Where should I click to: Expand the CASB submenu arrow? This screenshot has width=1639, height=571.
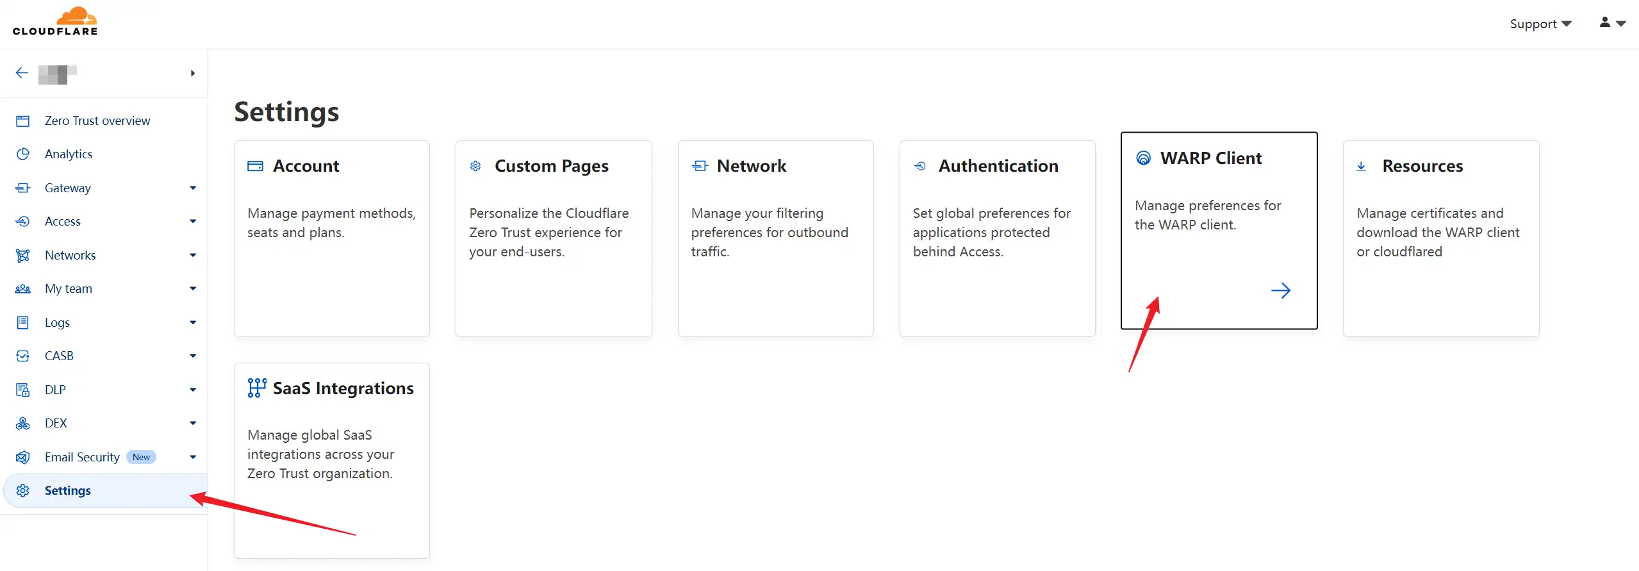[193, 356]
